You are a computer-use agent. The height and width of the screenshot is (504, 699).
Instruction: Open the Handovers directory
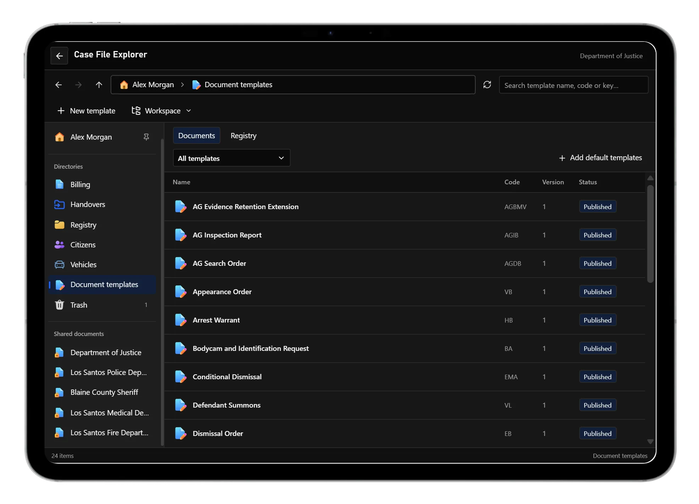point(102,204)
